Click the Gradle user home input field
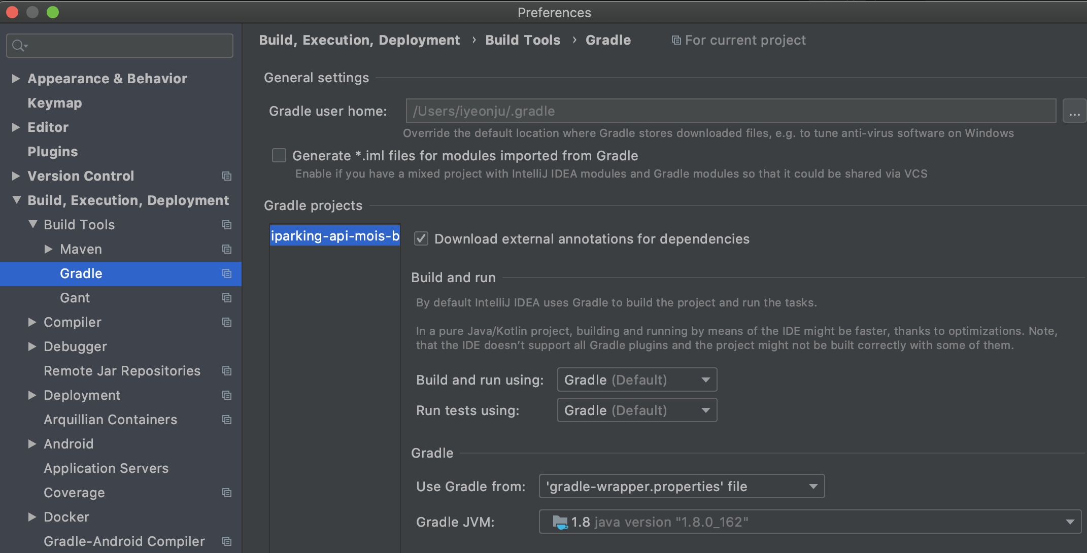This screenshot has height=553, width=1087. [731, 111]
